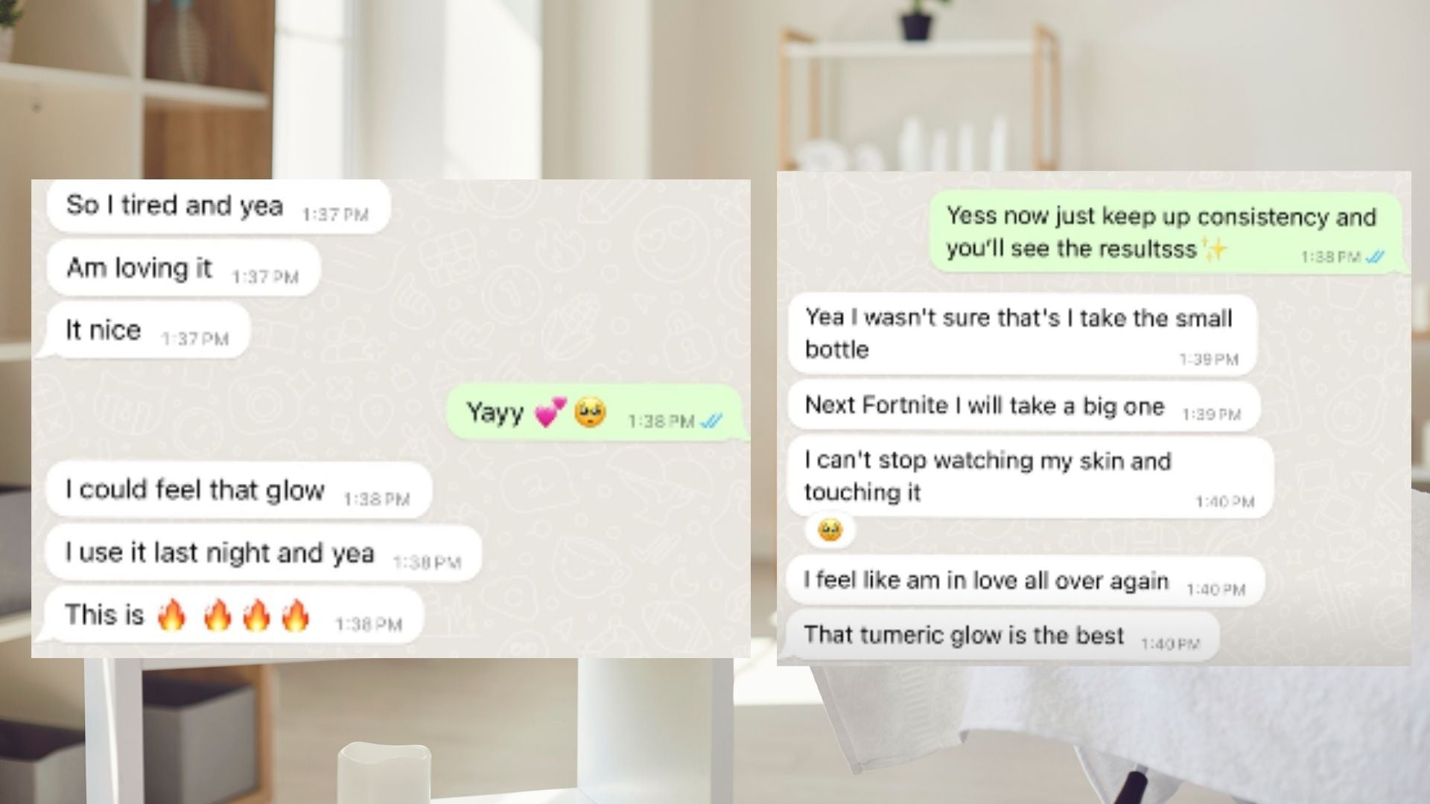Click the 'So I tired and yea' message

pyautogui.click(x=218, y=205)
